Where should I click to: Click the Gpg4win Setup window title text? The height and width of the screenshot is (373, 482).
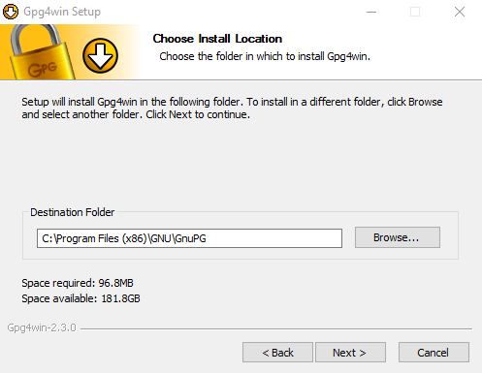coord(62,12)
